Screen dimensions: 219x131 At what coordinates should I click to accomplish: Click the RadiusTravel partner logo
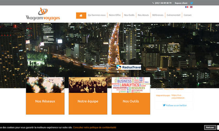coord(129,67)
